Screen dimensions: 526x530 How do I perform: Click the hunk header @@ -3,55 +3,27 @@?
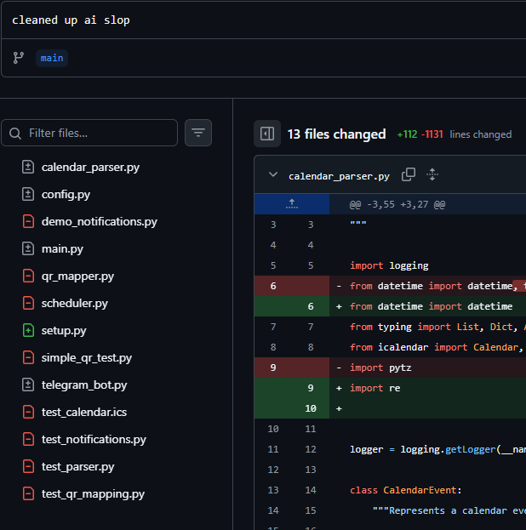tap(397, 204)
